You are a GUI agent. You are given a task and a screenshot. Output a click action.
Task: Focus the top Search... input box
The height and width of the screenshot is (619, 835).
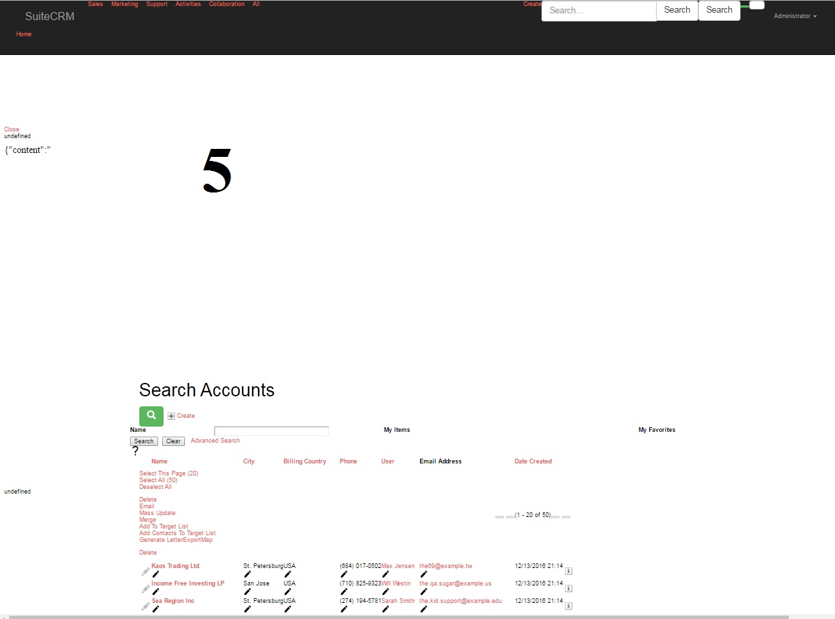tap(598, 11)
